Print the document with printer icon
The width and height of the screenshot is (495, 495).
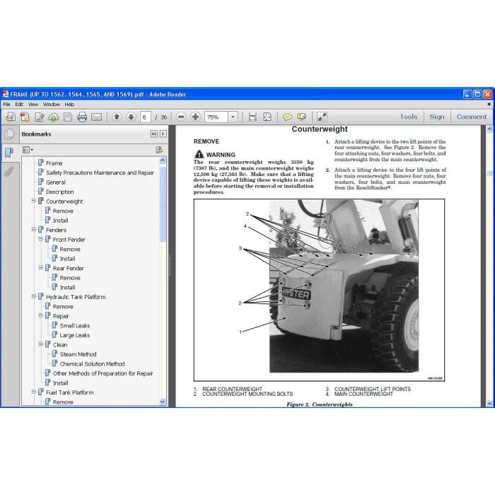point(82,117)
